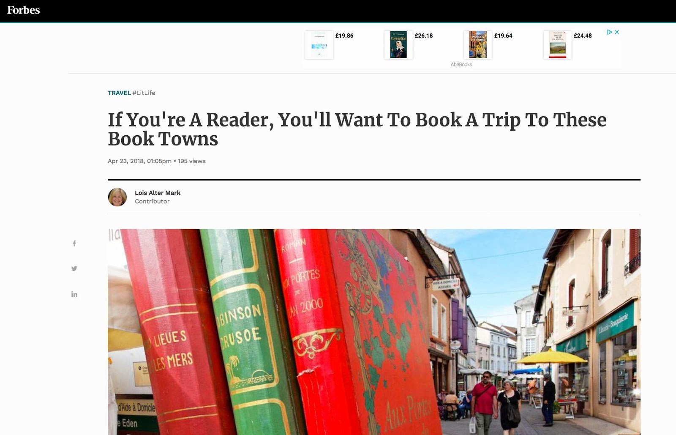676x435 pixels.
Task: Open the #LitLife channel link
Action: tap(144, 93)
